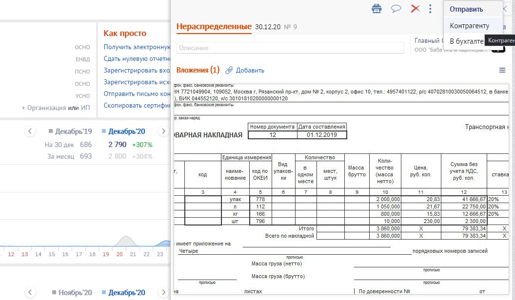
Task: Open Получить электронную подпись link
Action: coord(137,47)
